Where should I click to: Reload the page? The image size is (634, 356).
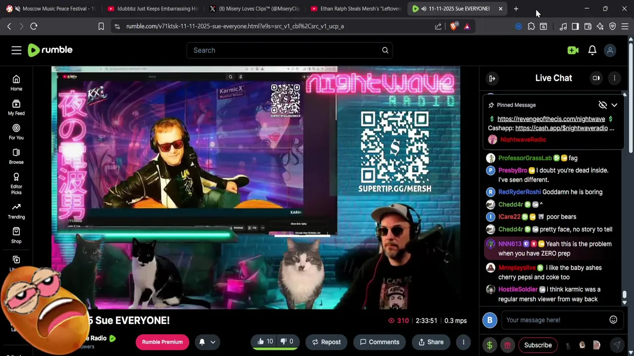tap(34, 26)
